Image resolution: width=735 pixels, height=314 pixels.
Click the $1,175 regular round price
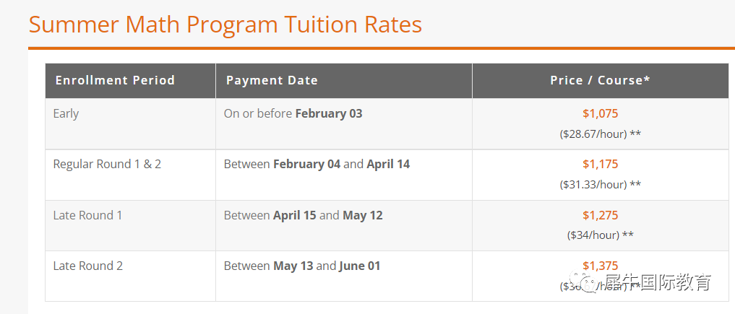tap(600, 164)
